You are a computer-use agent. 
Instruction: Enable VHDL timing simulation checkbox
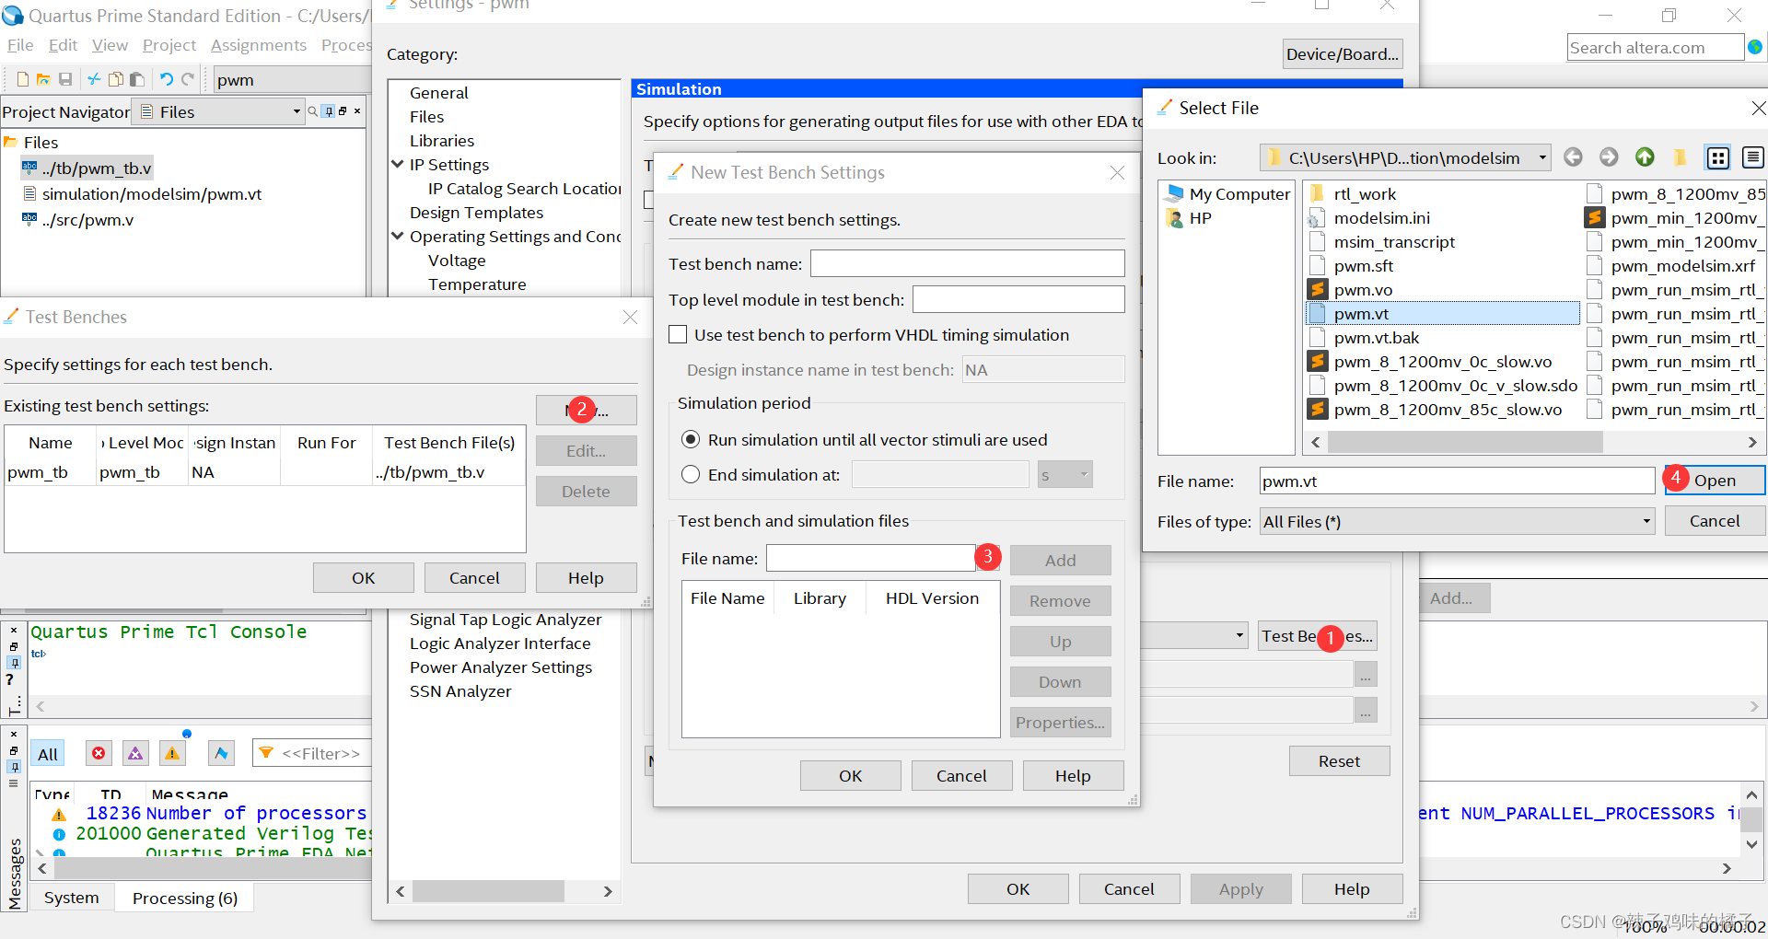(678, 335)
